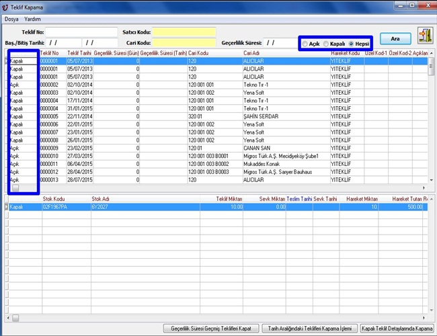Select the Kapalı radio button
The width and height of the screenshot is (437, 336).
click(326, 44)
